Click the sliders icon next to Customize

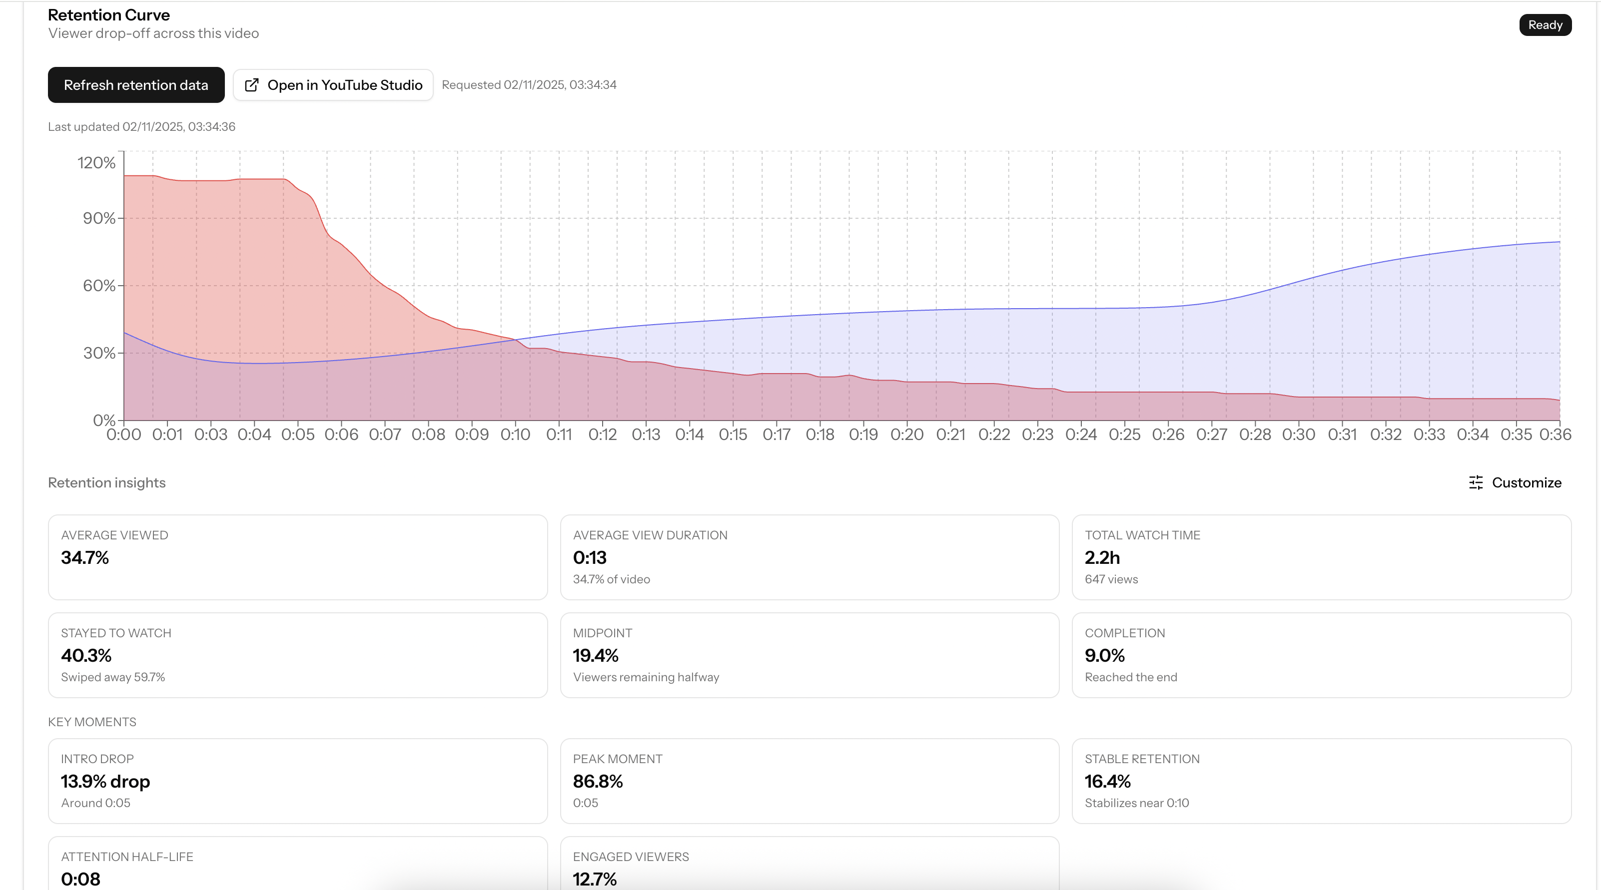point(1476,482)
